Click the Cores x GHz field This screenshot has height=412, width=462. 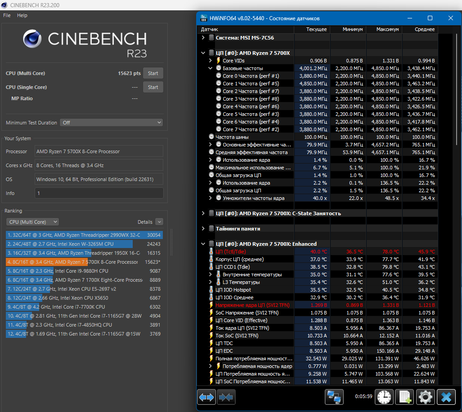pos(99,165)
